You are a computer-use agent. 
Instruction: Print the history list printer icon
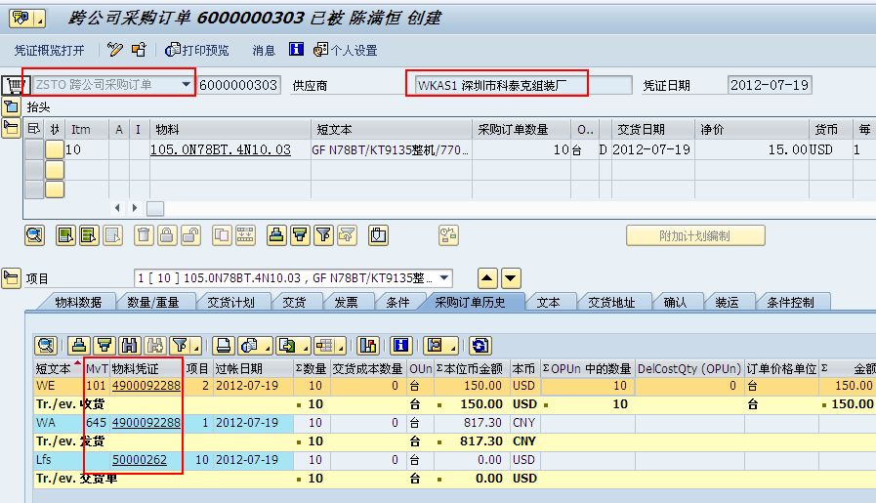pos(224,346)
